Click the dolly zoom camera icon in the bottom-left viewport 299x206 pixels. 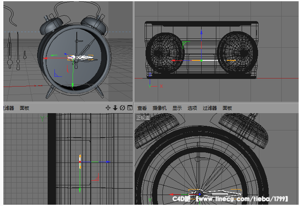[x=115, y=108]
